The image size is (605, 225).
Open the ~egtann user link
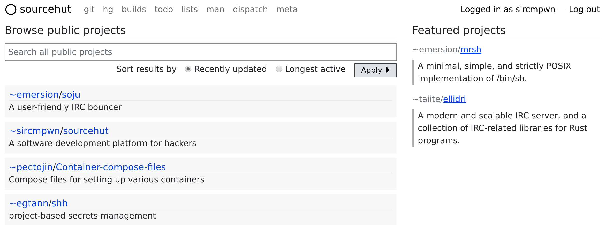pyautogui.click(x=29, y=203)
